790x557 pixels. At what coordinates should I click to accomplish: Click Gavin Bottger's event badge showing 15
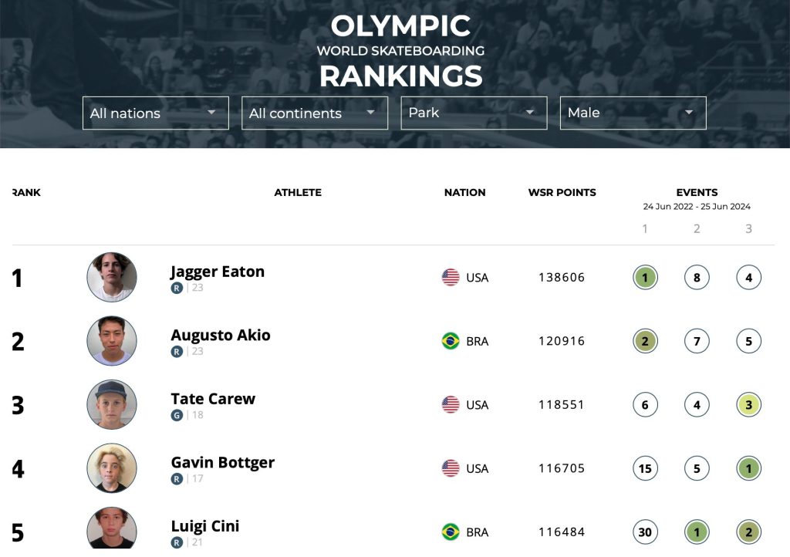click(645, 469)
